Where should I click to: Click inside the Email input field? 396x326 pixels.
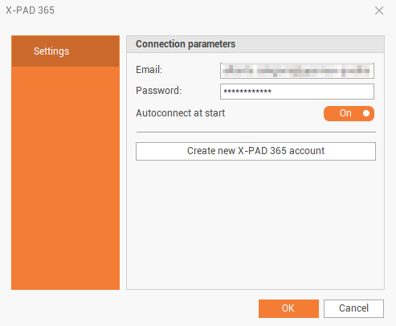[297, 71]
